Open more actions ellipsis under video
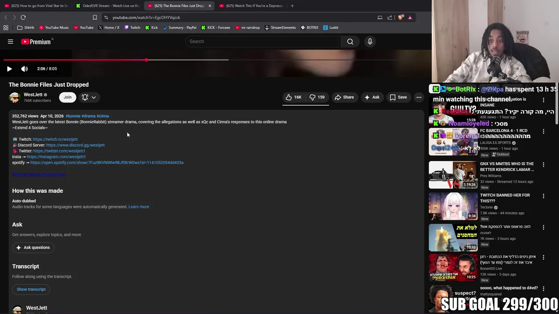This screenshot has height=314, width=559. tap(419, 97)
